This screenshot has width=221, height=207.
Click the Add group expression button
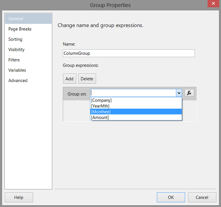[x=69, y=79]
